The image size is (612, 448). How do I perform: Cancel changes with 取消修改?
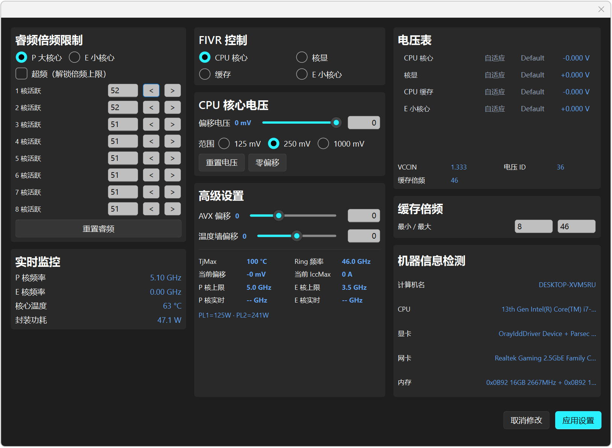point(526,420)
